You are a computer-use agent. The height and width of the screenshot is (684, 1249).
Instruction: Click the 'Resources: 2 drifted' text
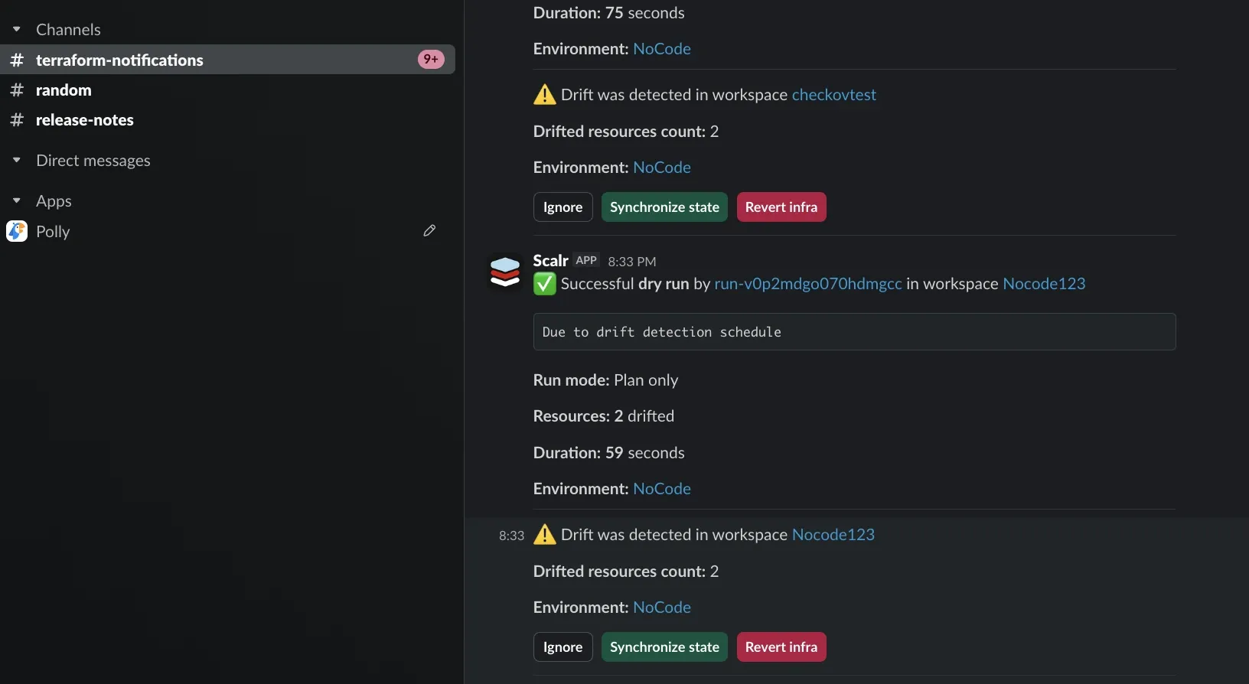coord(604,416)
